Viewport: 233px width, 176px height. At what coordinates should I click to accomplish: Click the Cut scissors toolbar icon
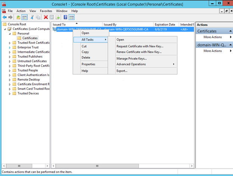tap(32, 17)
